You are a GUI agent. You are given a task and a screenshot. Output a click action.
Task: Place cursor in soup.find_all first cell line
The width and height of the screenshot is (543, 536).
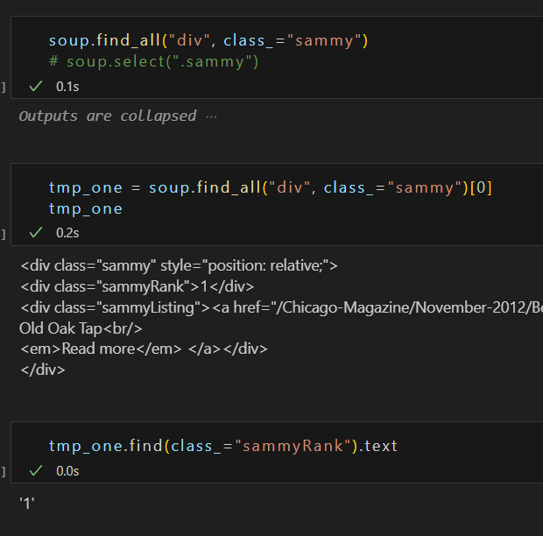pyautogui.click(x=208, y=40)
